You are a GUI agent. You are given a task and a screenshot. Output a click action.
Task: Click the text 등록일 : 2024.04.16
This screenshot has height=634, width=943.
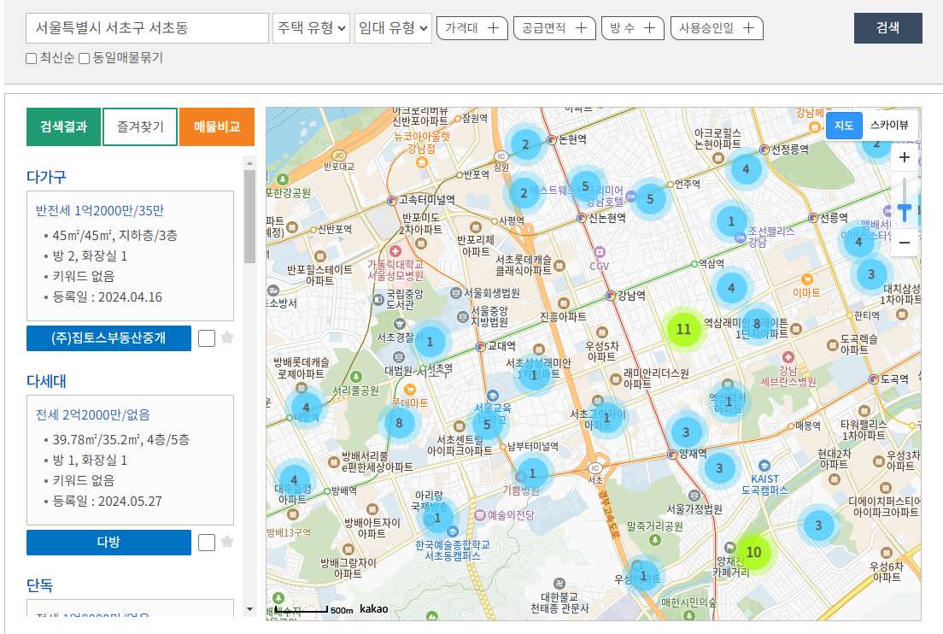108,297
